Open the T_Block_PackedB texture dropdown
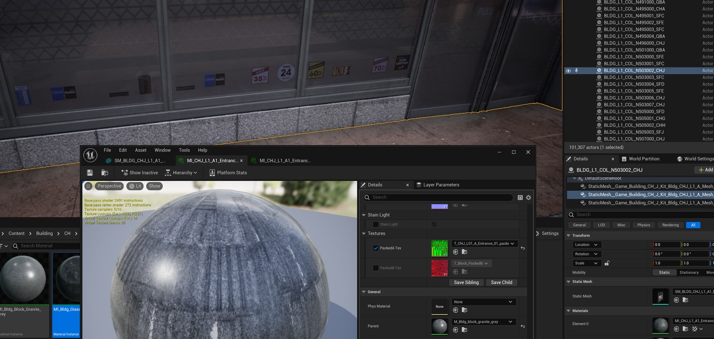The image size is (714, 339). 471,263
